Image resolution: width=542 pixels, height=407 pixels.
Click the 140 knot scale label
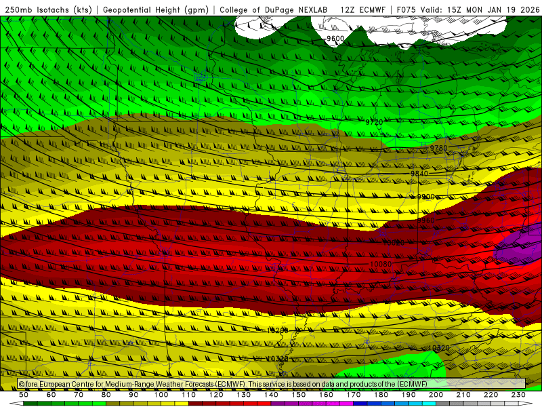click(x=271, y=395)
